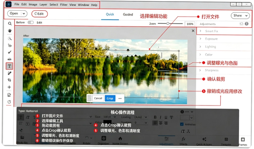
Task: Toggle underline text formatting
Action: [166, 117]
